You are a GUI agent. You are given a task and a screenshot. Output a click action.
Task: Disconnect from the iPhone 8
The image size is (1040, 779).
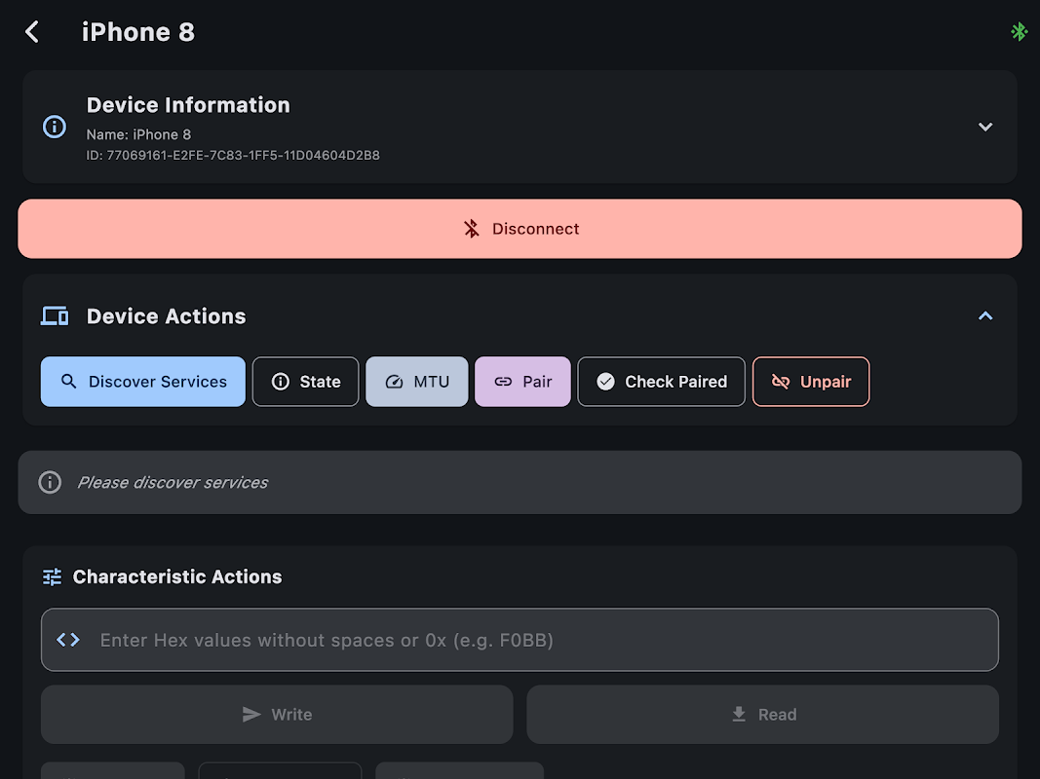coord(520,229)
